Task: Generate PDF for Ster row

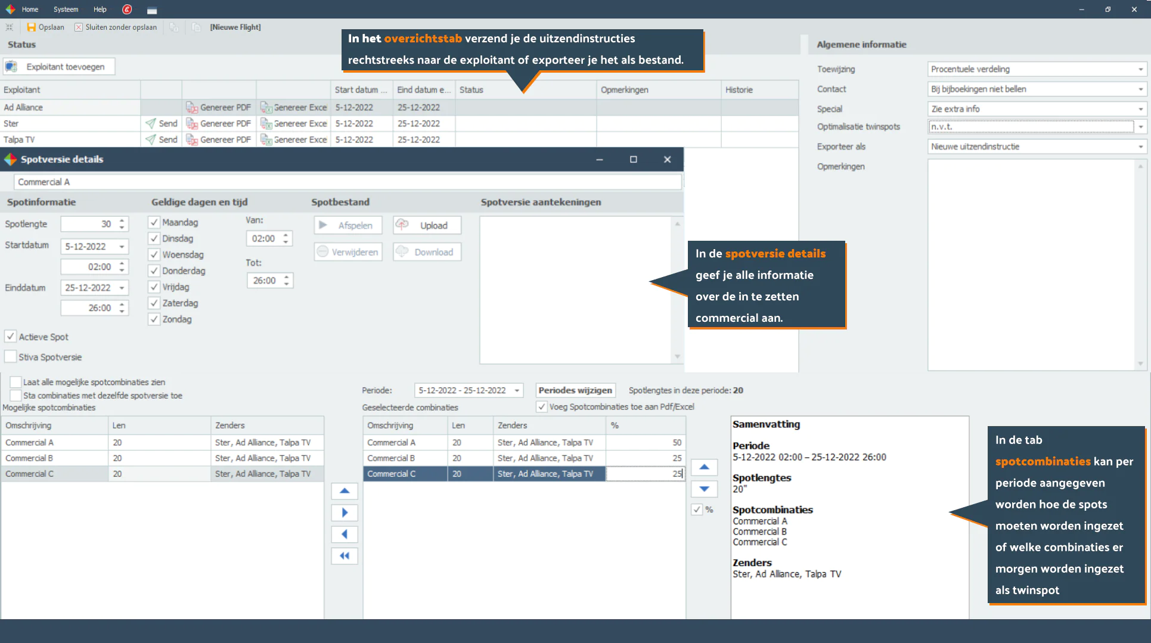Action: (219, 123)
